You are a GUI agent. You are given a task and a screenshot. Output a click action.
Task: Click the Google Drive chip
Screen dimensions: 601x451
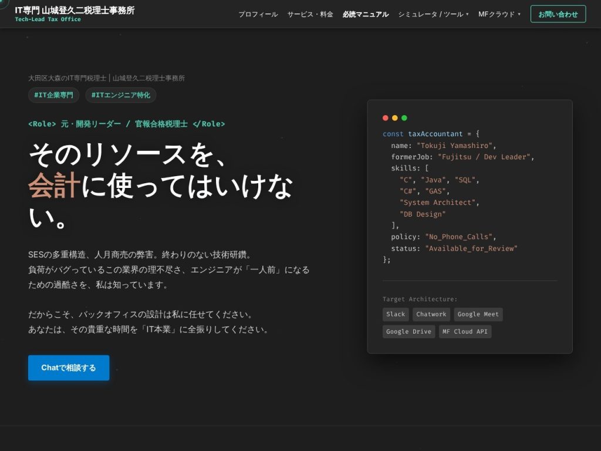coord(408,332)
